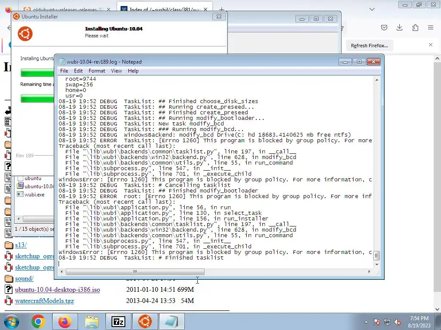Show hidden system tray icons

366,322
